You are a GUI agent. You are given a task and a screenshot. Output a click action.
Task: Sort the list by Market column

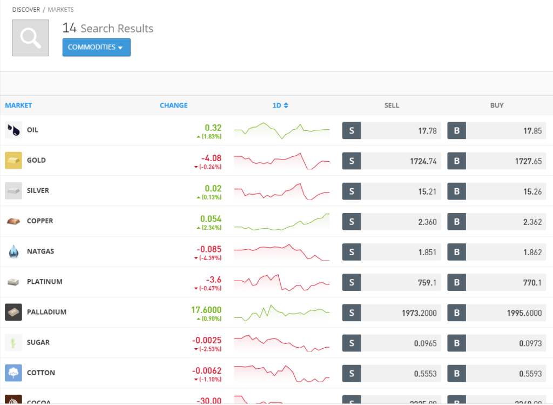18,105
